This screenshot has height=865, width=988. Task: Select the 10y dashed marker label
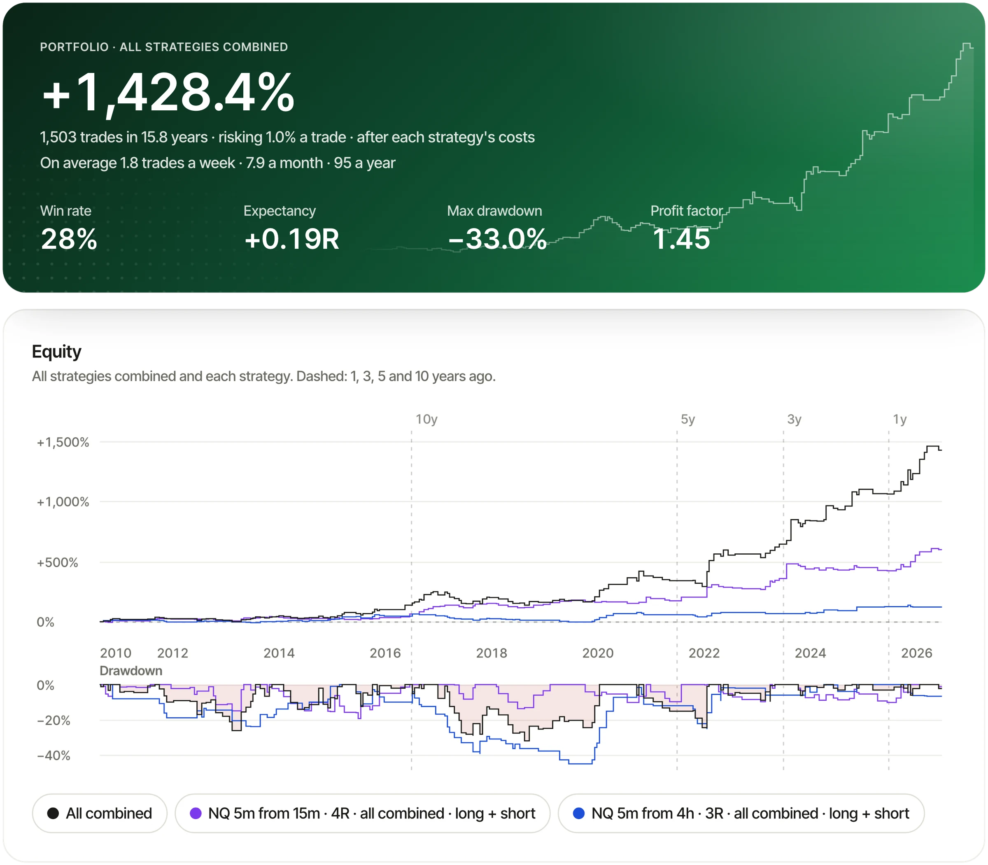pyautogui.click(x=426, y=419)
